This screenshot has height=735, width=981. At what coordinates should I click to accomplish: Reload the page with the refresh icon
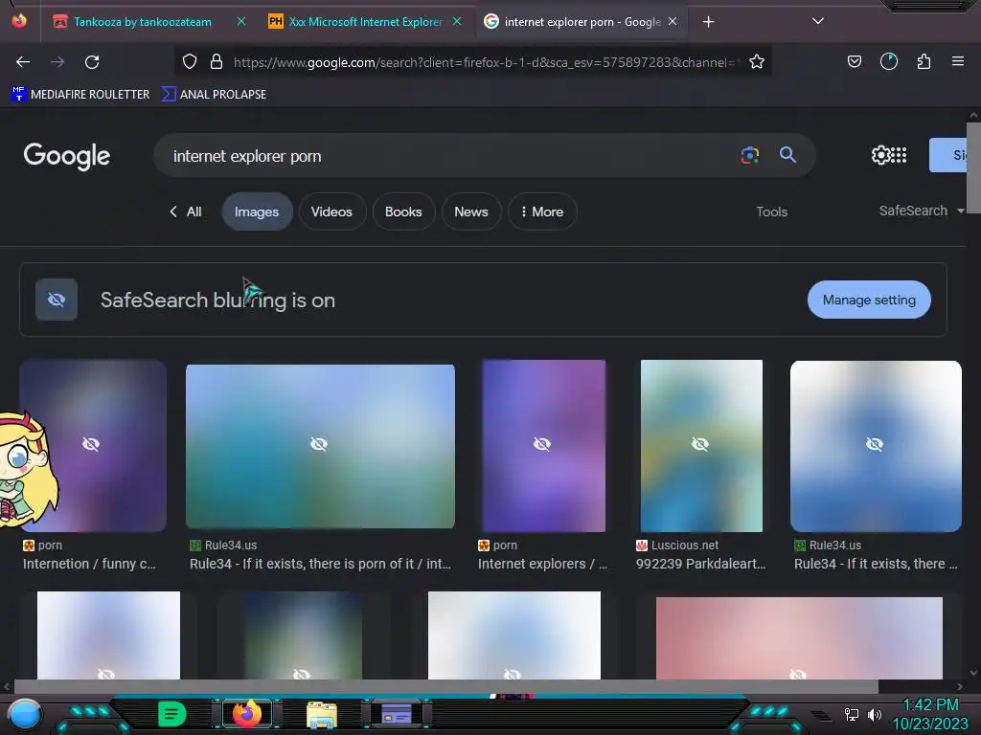92,62
